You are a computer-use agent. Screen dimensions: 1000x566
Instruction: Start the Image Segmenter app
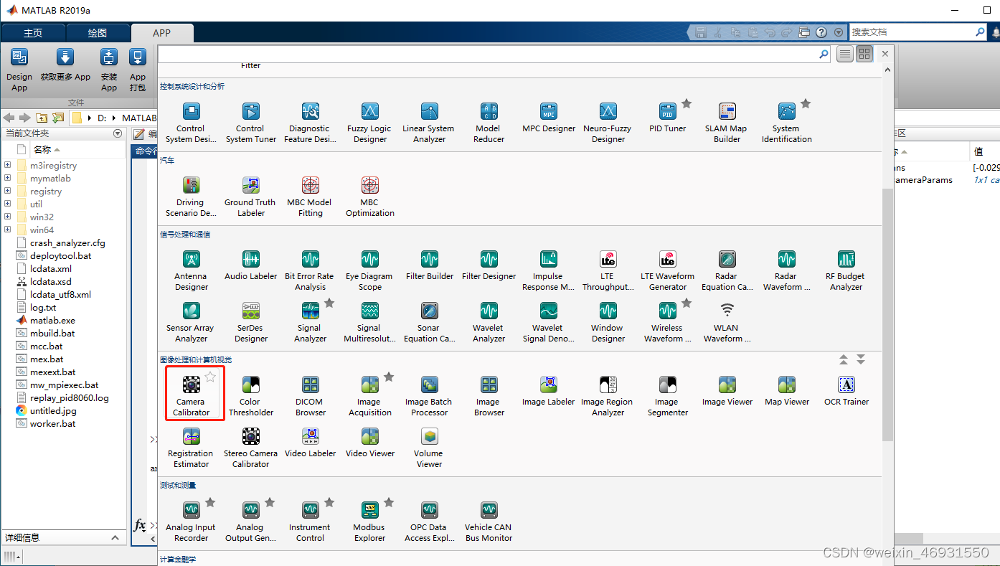(x=668, y=396)
